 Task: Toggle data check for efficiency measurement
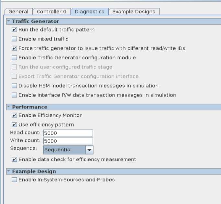pyautogui.click(x=14, y=159)
